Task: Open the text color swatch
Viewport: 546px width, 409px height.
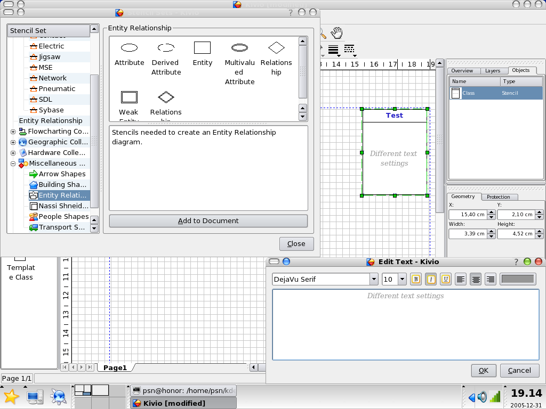Action: coord(517,279)
